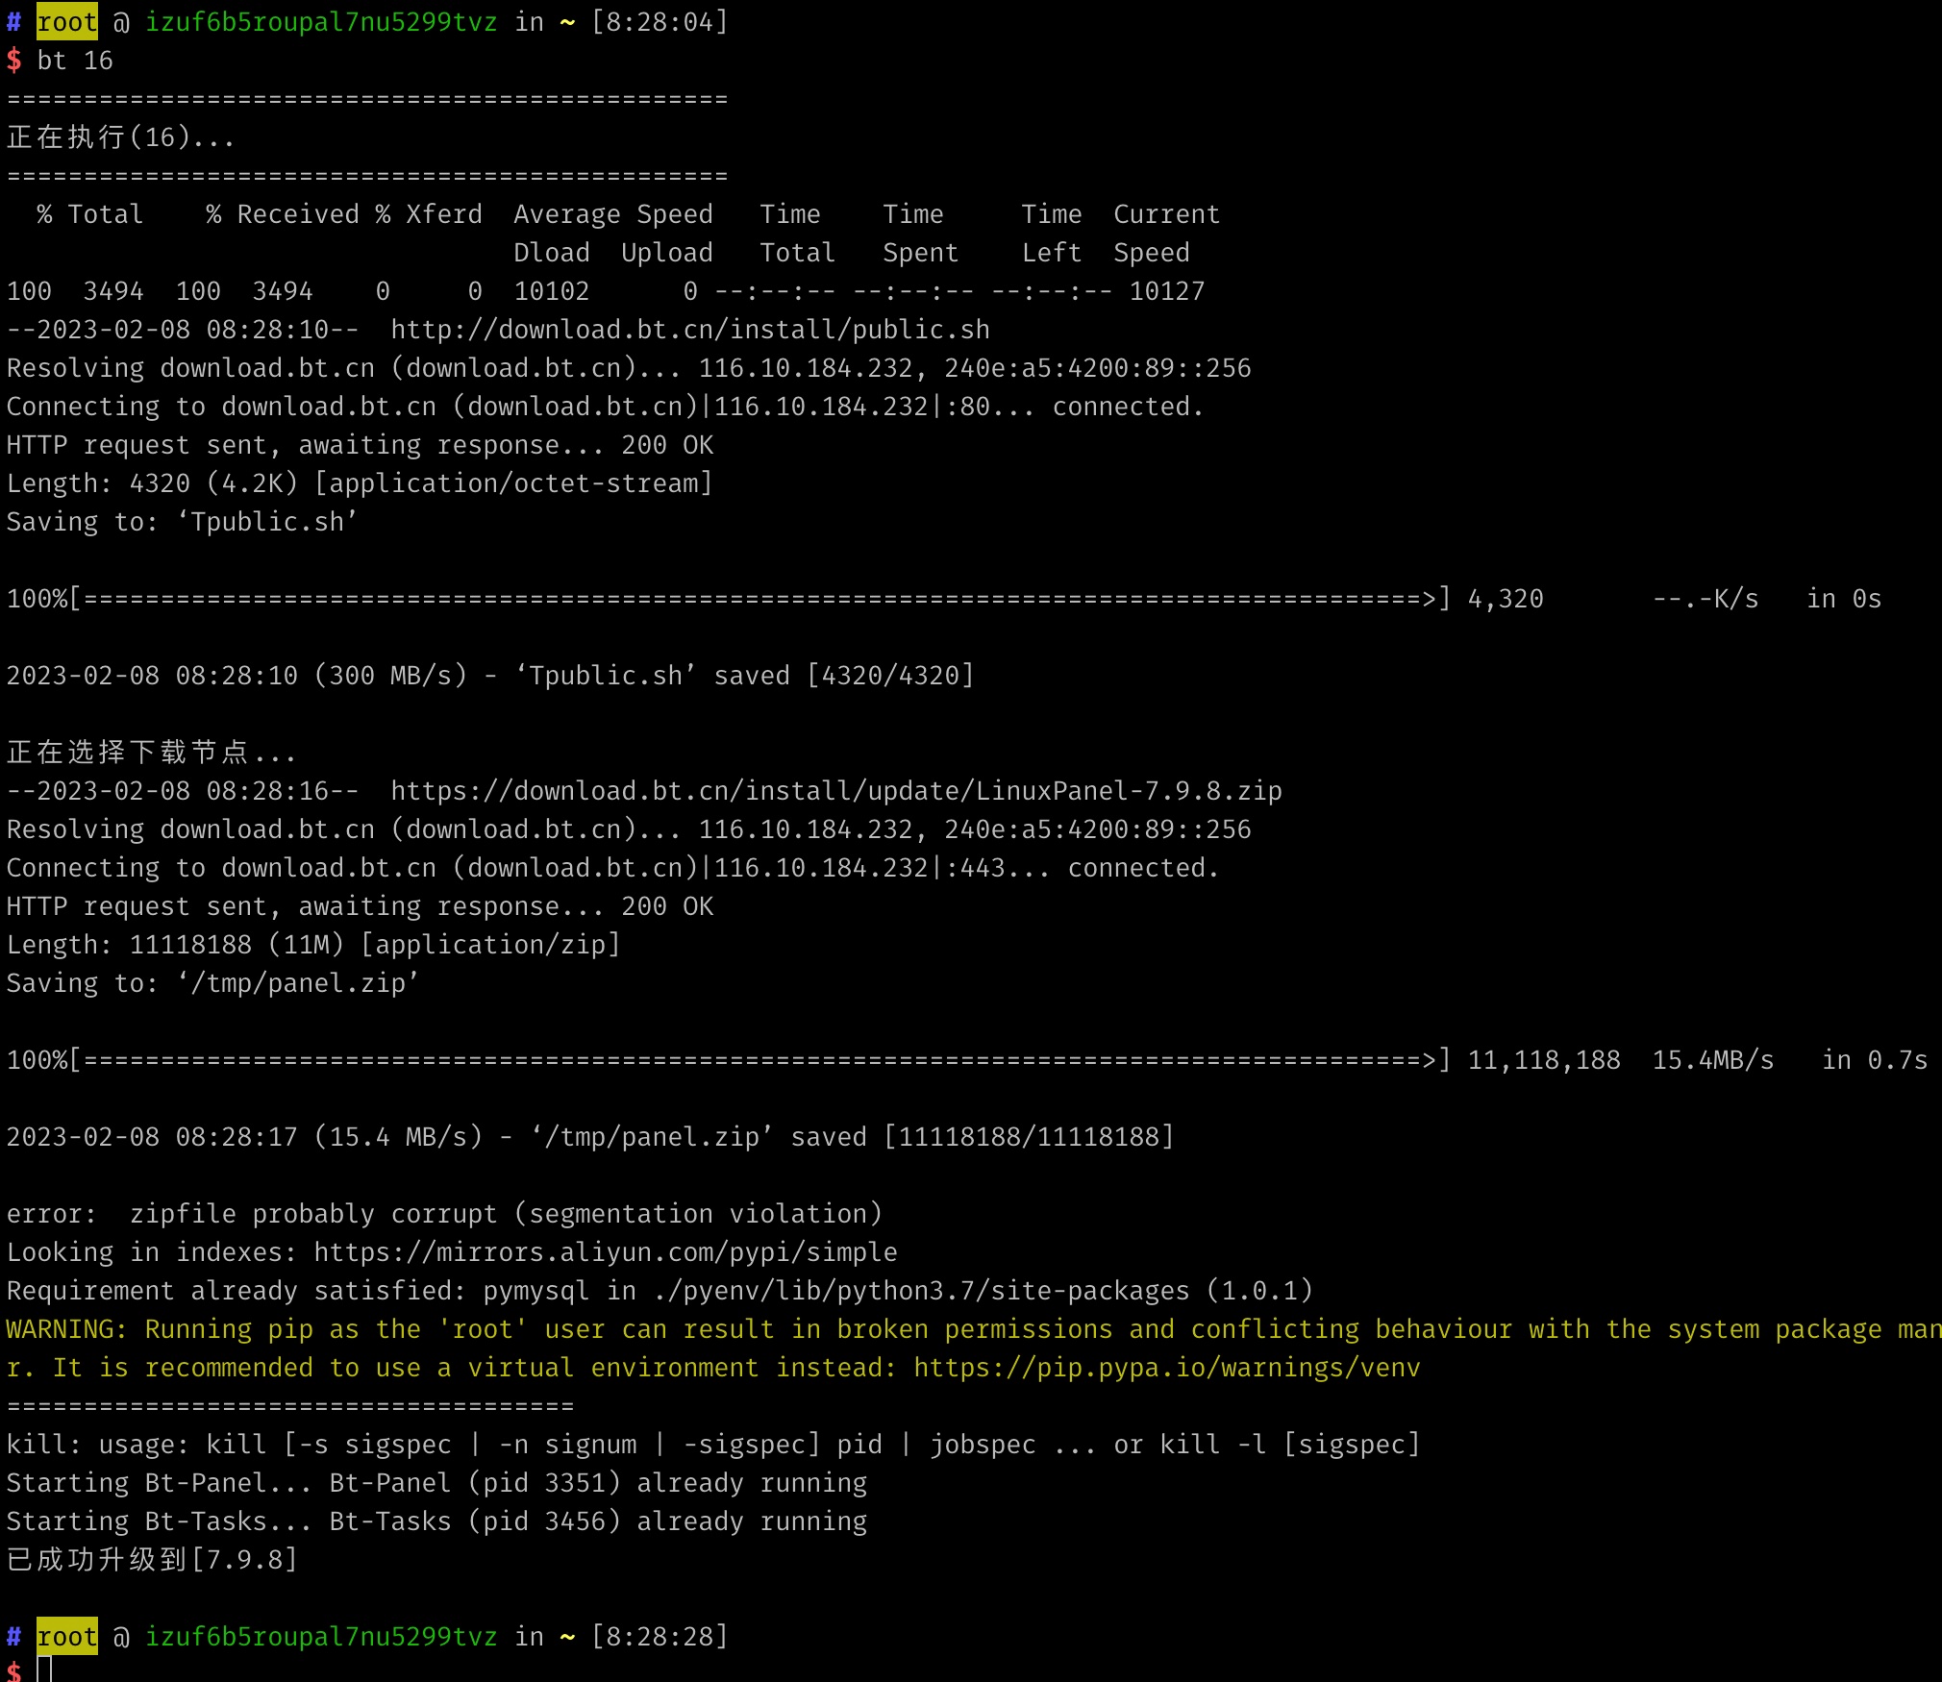
Task: Click 'Bt-Panel (pid 3351) already running'
Action: (598, 1483)
